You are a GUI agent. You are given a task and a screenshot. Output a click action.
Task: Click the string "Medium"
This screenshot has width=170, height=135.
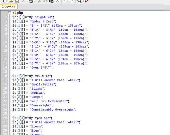[37, 93]
